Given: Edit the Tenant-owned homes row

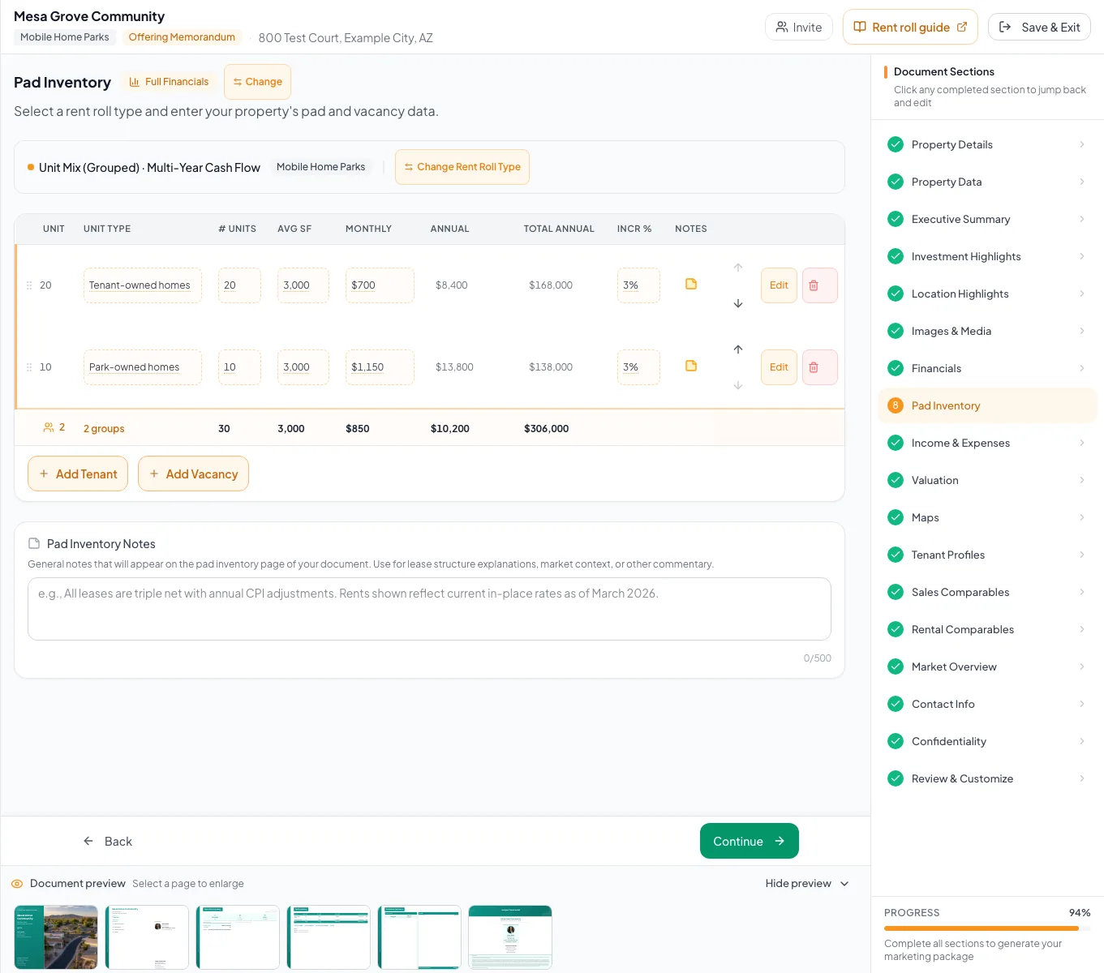Looking at the screenshot, I should tap(779, 285).
